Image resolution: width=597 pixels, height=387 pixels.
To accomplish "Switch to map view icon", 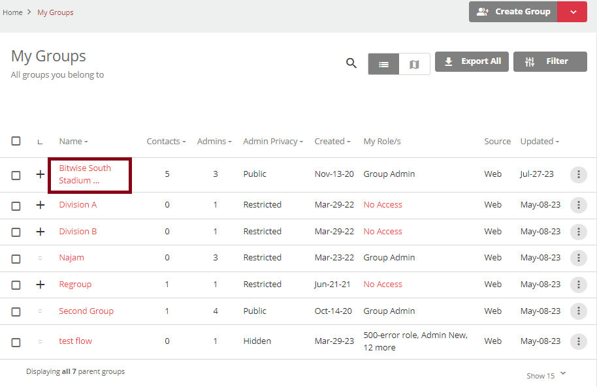I will 414,64.
